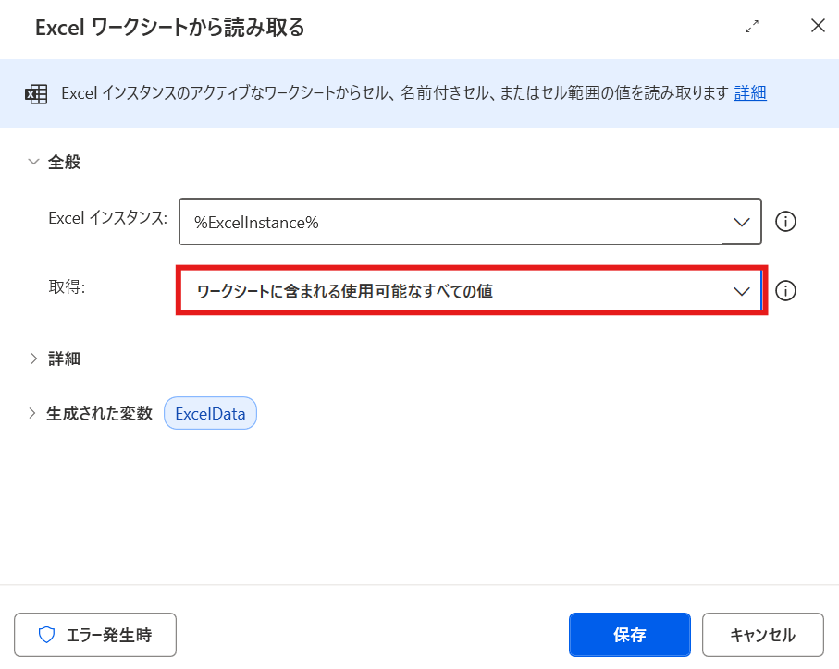Image resolution: width=839 pixels, height=669 pixels.
Task: Click the キャンセル button
Action: 762,635
